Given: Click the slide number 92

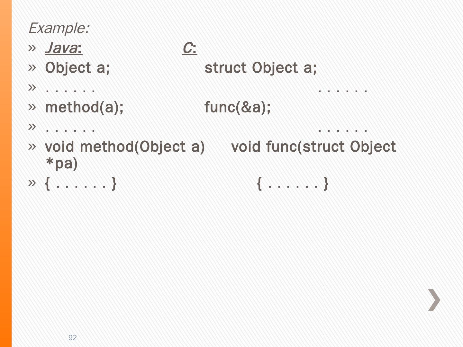Looking at the screenshot, I should pyautogui.click(x=73, y=337).
